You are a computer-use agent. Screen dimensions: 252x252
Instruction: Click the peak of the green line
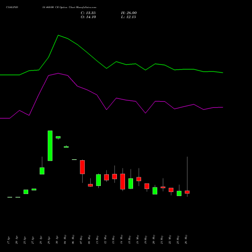58,35
